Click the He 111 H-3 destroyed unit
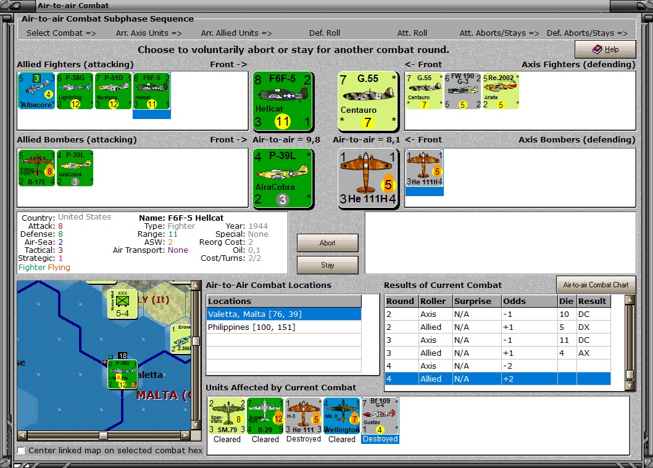653x468 pixels. (304, 416)
